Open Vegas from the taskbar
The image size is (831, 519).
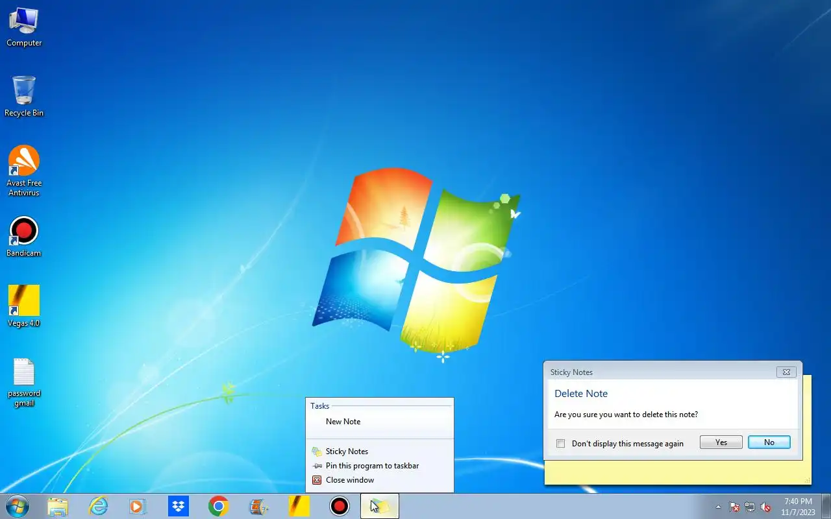pos(299,506)
